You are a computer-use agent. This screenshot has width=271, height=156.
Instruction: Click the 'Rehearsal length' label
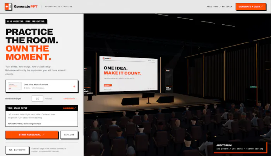tap(13, 99)
